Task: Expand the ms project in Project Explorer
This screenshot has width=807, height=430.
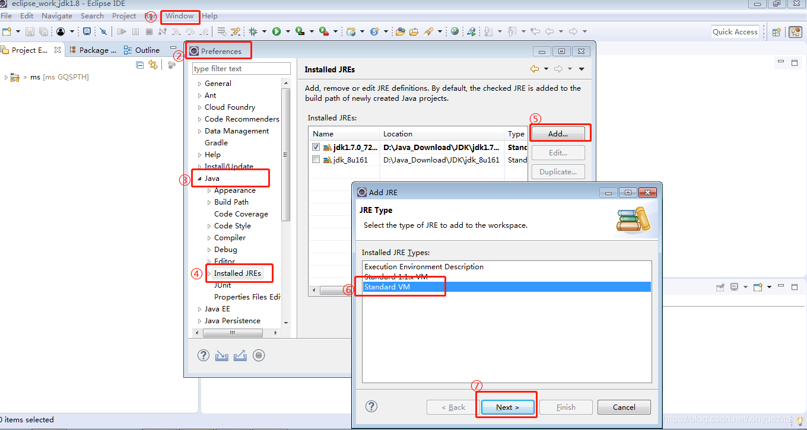Action: (x=6, y=77)
